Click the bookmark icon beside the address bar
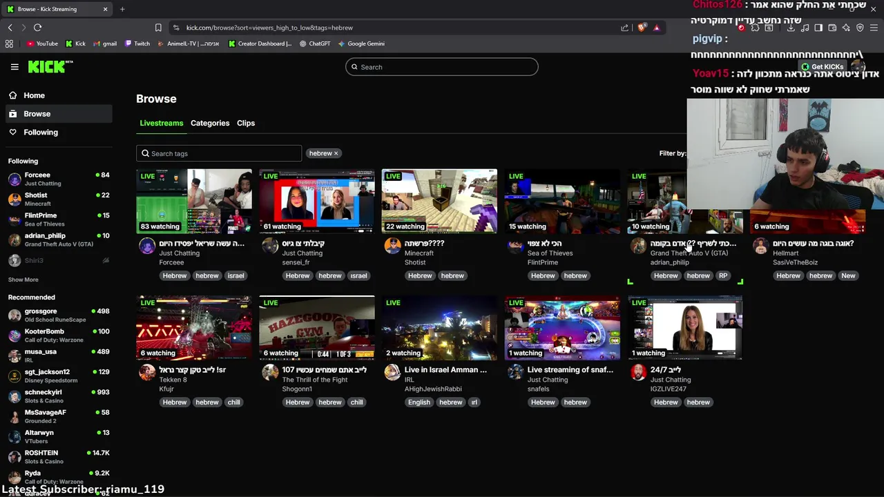Image resolution: width=884 pixels, height=497 pixels. [x=158, y=28]
